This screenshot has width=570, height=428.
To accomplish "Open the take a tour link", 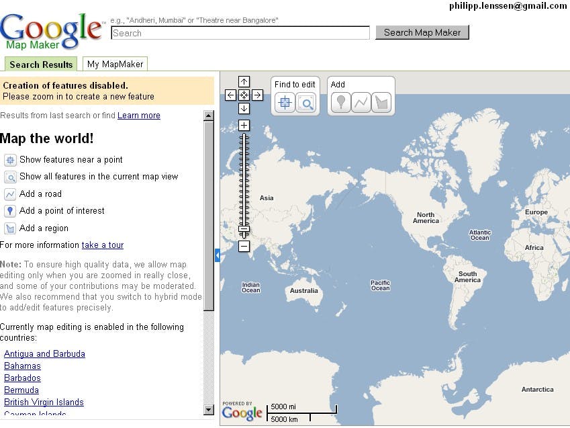I will [103, 245].
